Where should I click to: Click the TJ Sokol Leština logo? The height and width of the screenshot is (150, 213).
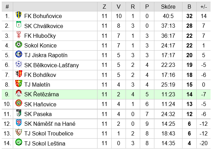pos(19,142)
